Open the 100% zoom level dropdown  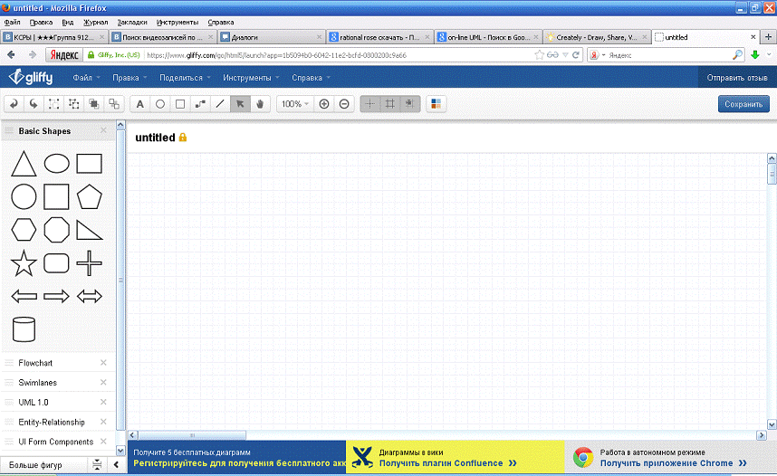[294, 104]
